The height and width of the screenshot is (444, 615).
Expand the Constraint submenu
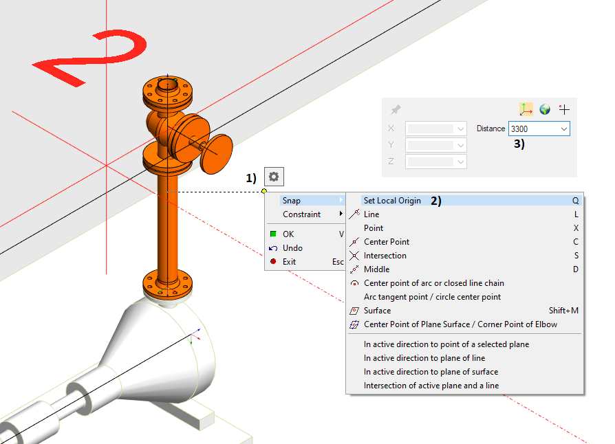pos(303,214)
